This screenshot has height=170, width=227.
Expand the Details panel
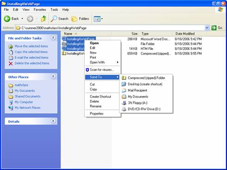click(x=53, y=121)
